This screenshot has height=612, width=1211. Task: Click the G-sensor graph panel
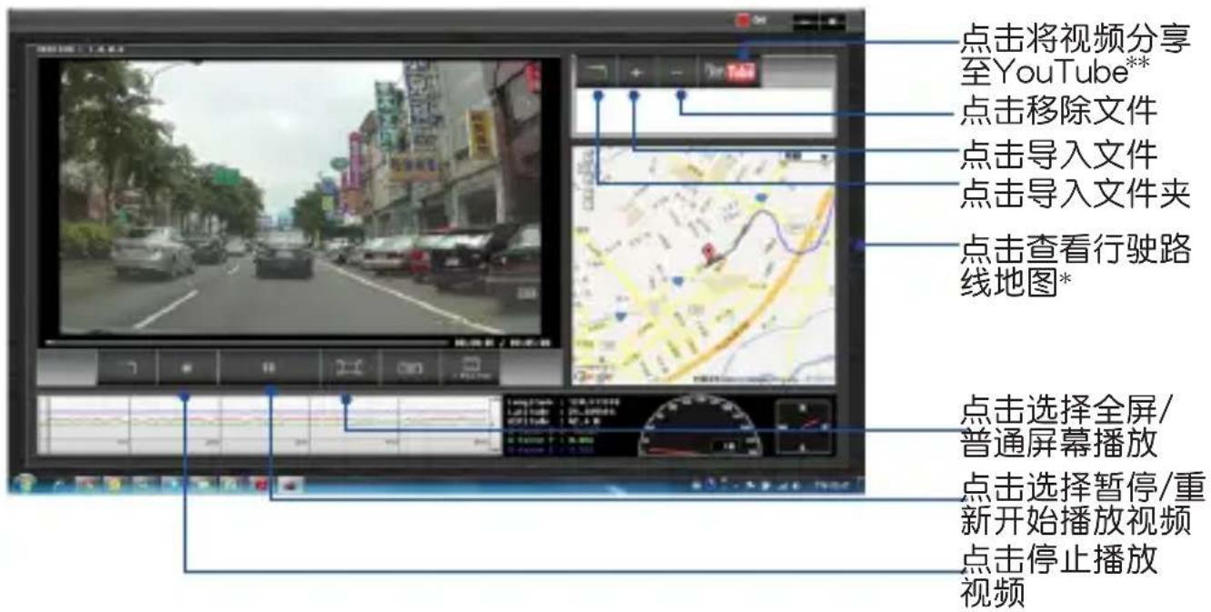tap(268, 425)
